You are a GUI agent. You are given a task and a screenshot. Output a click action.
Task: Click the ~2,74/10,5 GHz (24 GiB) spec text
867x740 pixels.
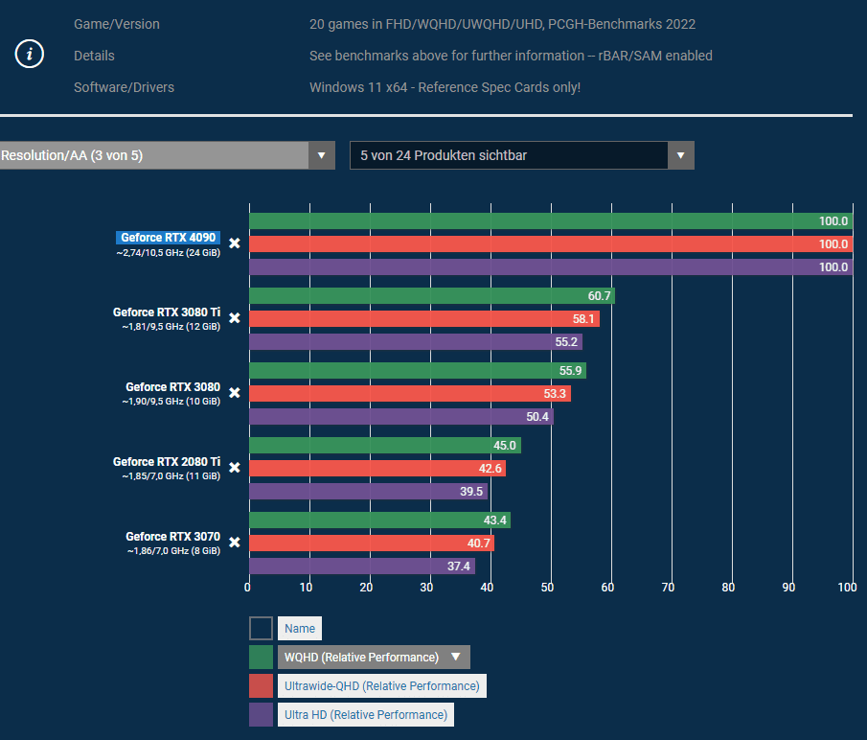tap(168, 253)
